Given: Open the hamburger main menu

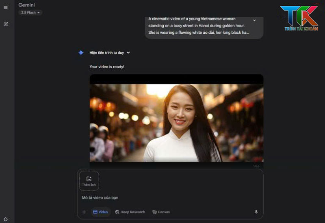Looking at the screenshot, I should coord(6,8).
